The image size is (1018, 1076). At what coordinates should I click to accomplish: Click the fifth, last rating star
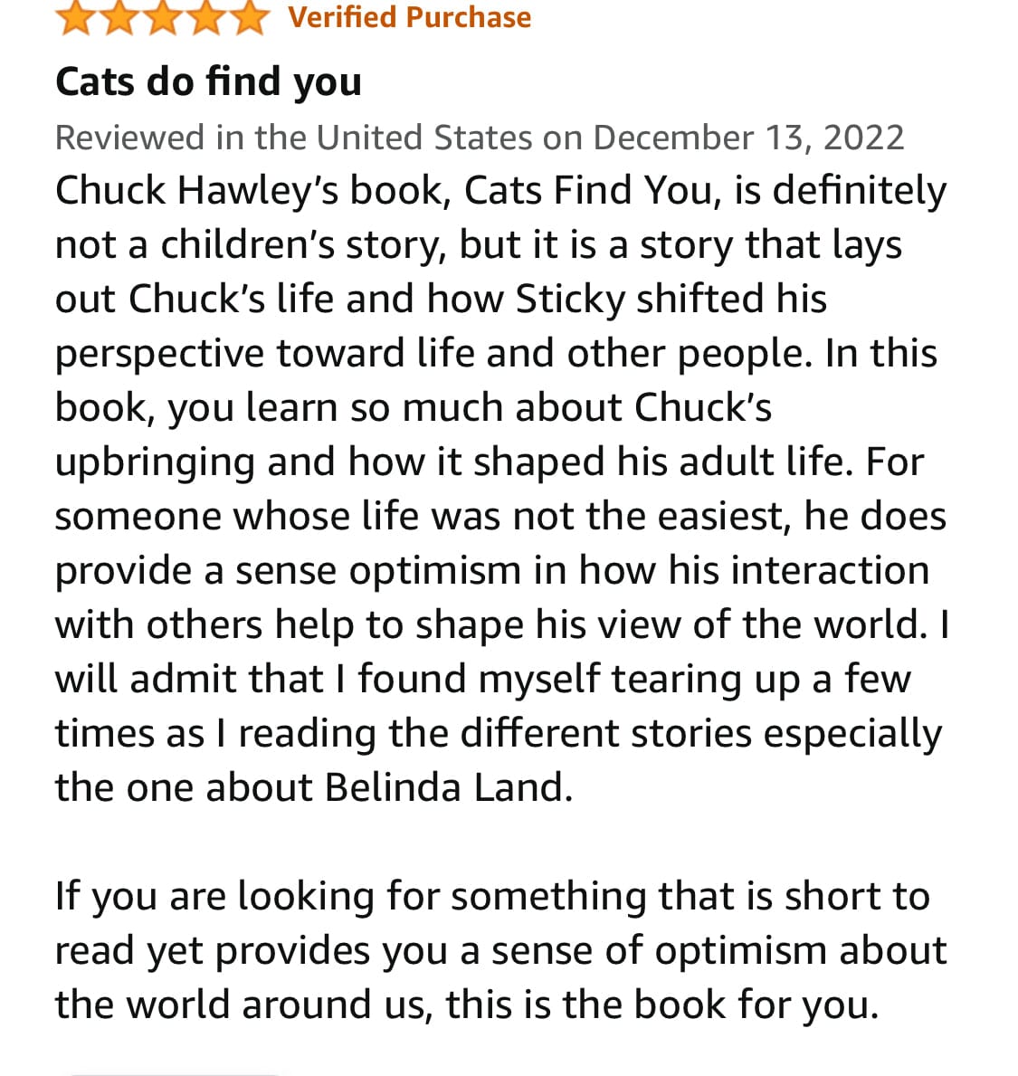point(248,16)
